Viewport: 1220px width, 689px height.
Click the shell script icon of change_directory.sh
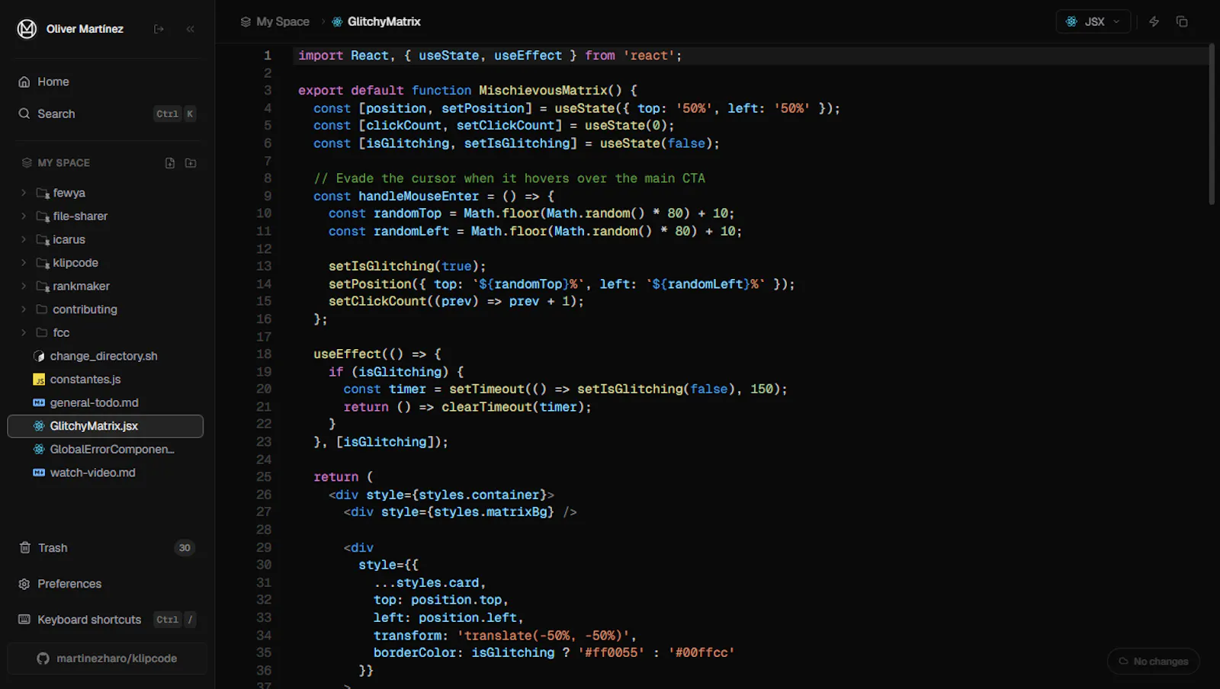(x=39, y=356)
